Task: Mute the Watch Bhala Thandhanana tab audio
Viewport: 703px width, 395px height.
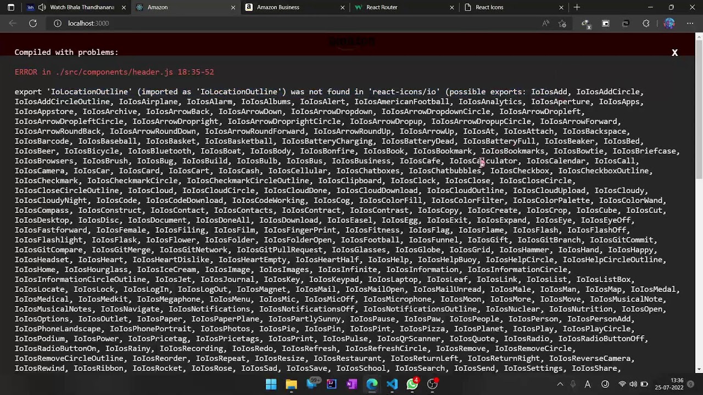Action: tap(42, 7)
